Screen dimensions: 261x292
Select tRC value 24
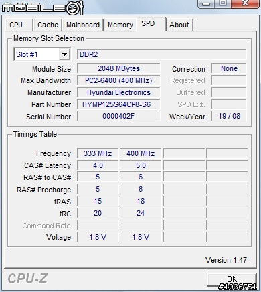click(141, 213)
